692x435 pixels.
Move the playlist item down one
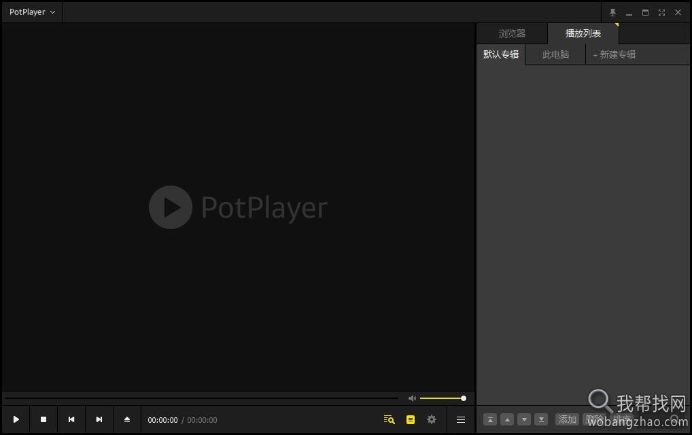[x=524, y=419]
